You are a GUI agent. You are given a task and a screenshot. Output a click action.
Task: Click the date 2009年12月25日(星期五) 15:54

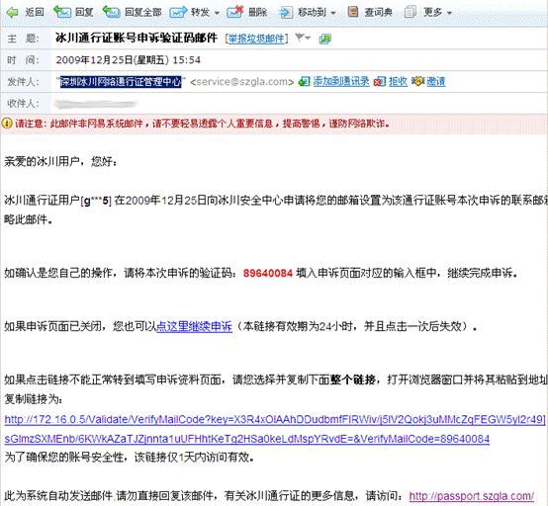tap(129, 60)
